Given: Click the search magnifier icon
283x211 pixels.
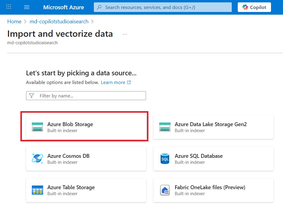Looking at the screenshot, I should 99,7.
